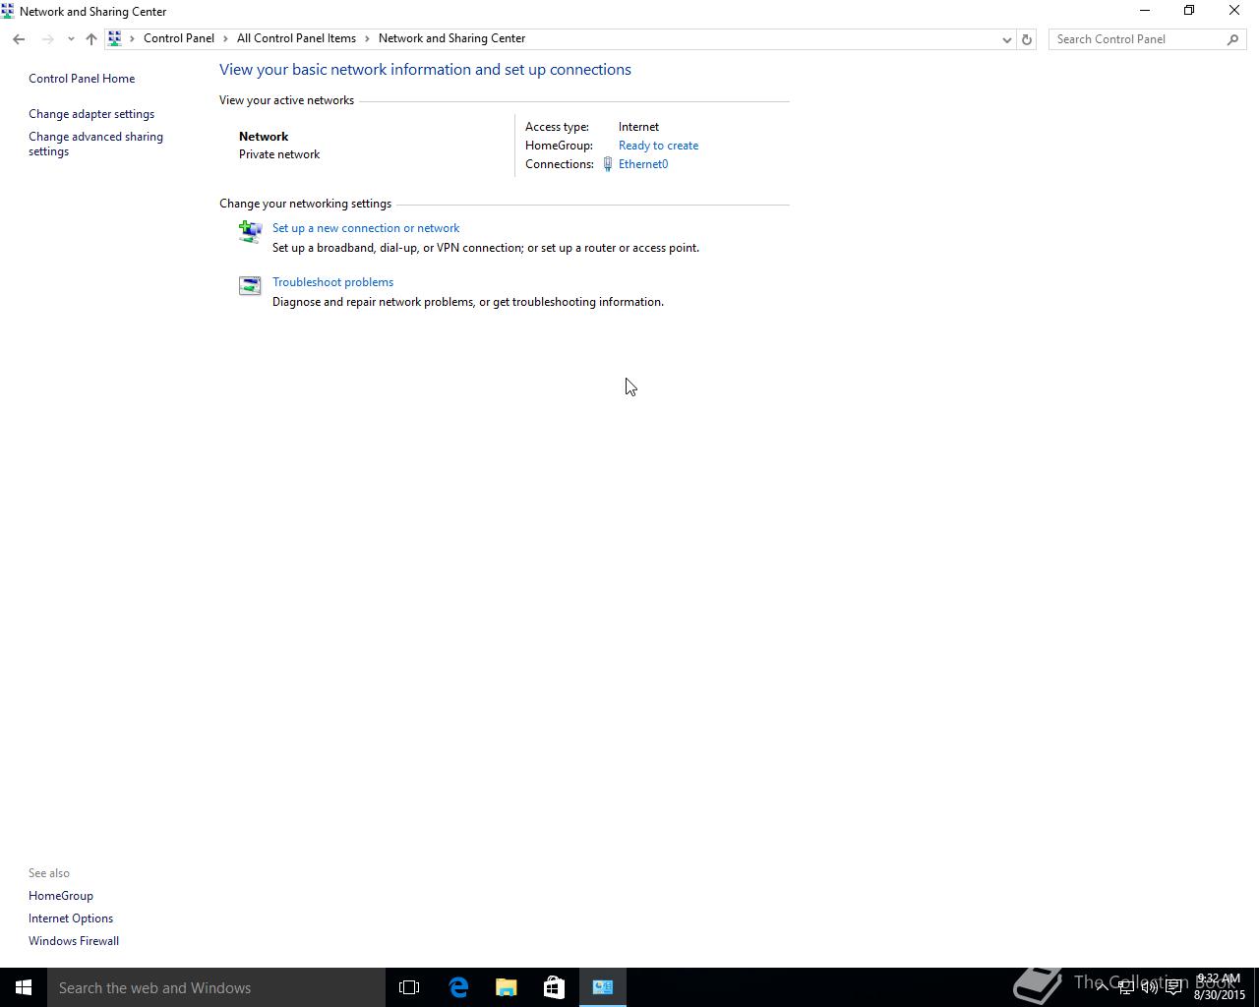This screenshot has height=1007, width=1259.
Task: Open Internet Options under See also
Action: (71, 918)
